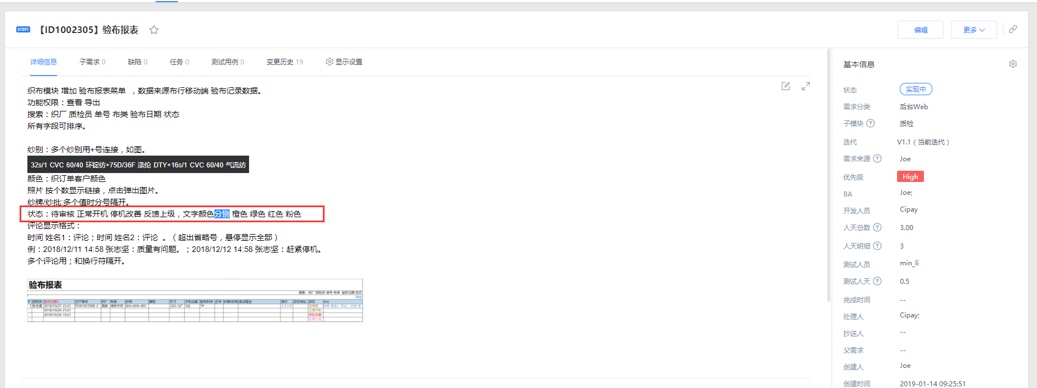Click help icon next to 子模块
The width and height of the screenshot is (1037, 388).
tap(871, 123)
